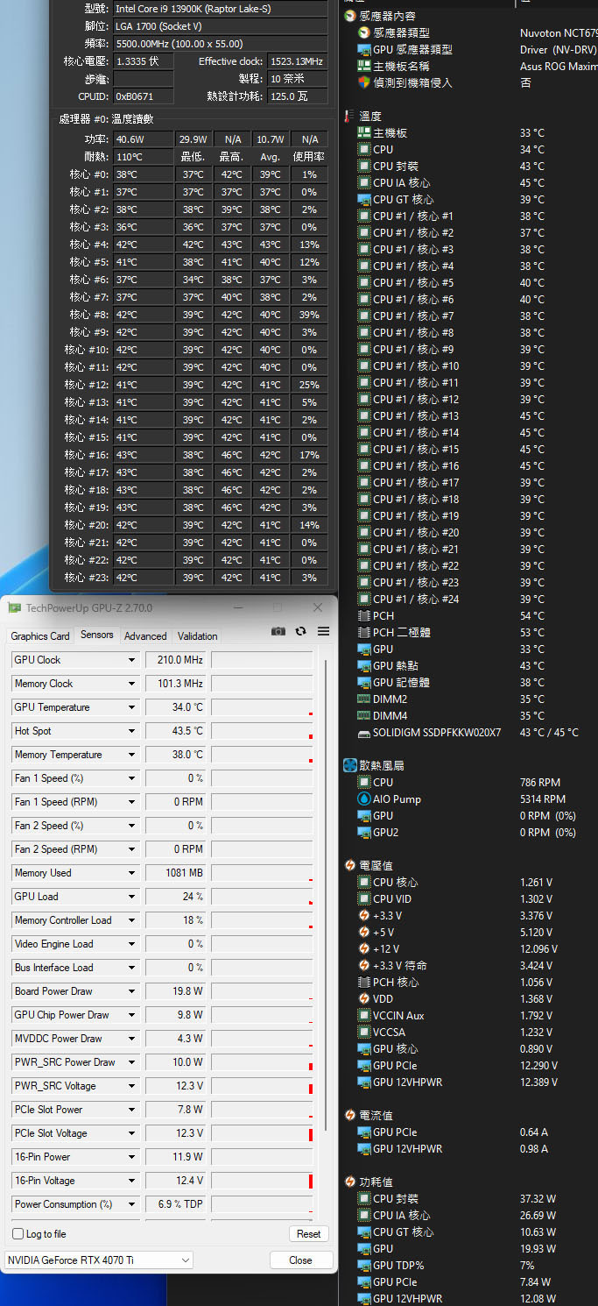Click the Intel Core i9 13900K model field

[x=220, y=8]
